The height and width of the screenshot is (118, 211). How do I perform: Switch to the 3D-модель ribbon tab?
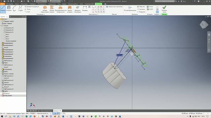tap(10, 4)
